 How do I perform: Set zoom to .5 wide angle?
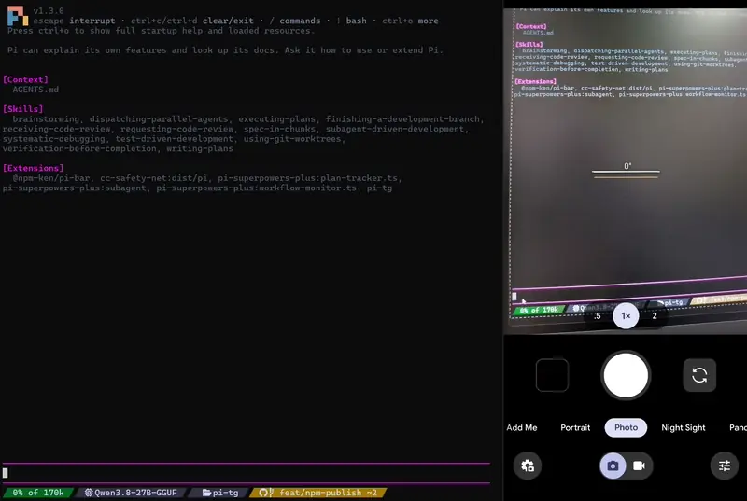pos(598,316)
